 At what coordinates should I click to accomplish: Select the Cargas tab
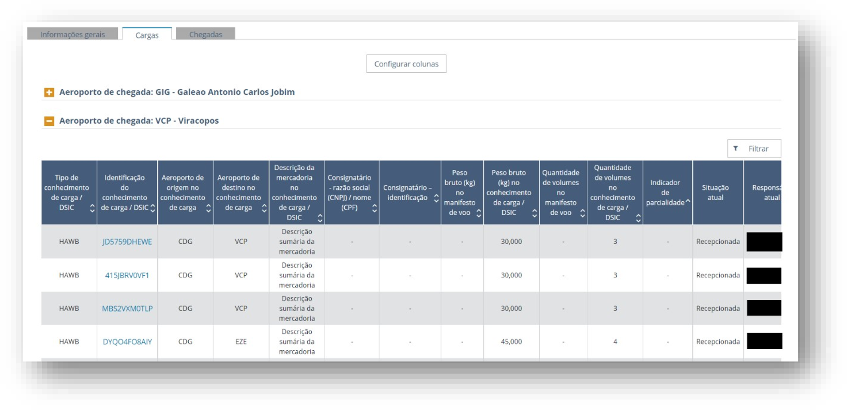(x=147, y=35)
